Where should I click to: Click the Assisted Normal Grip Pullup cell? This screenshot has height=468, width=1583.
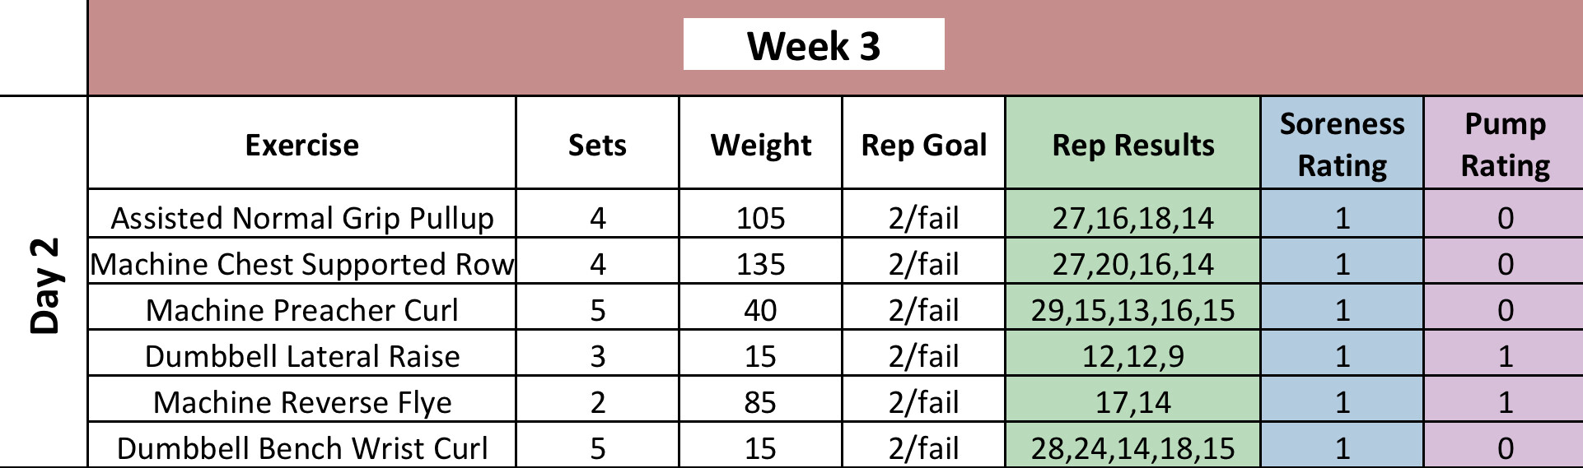coord(301,217)
